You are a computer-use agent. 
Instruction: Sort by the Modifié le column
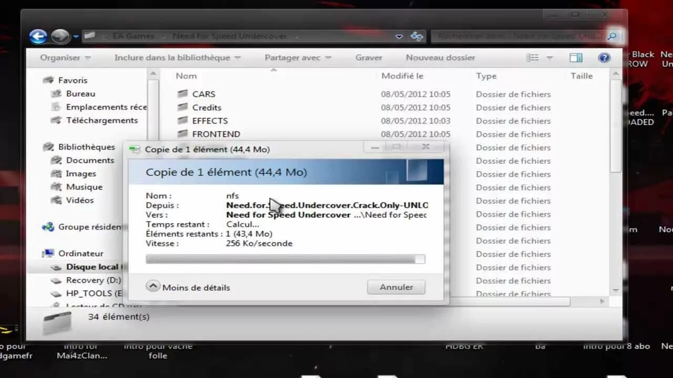coord(402,76)
